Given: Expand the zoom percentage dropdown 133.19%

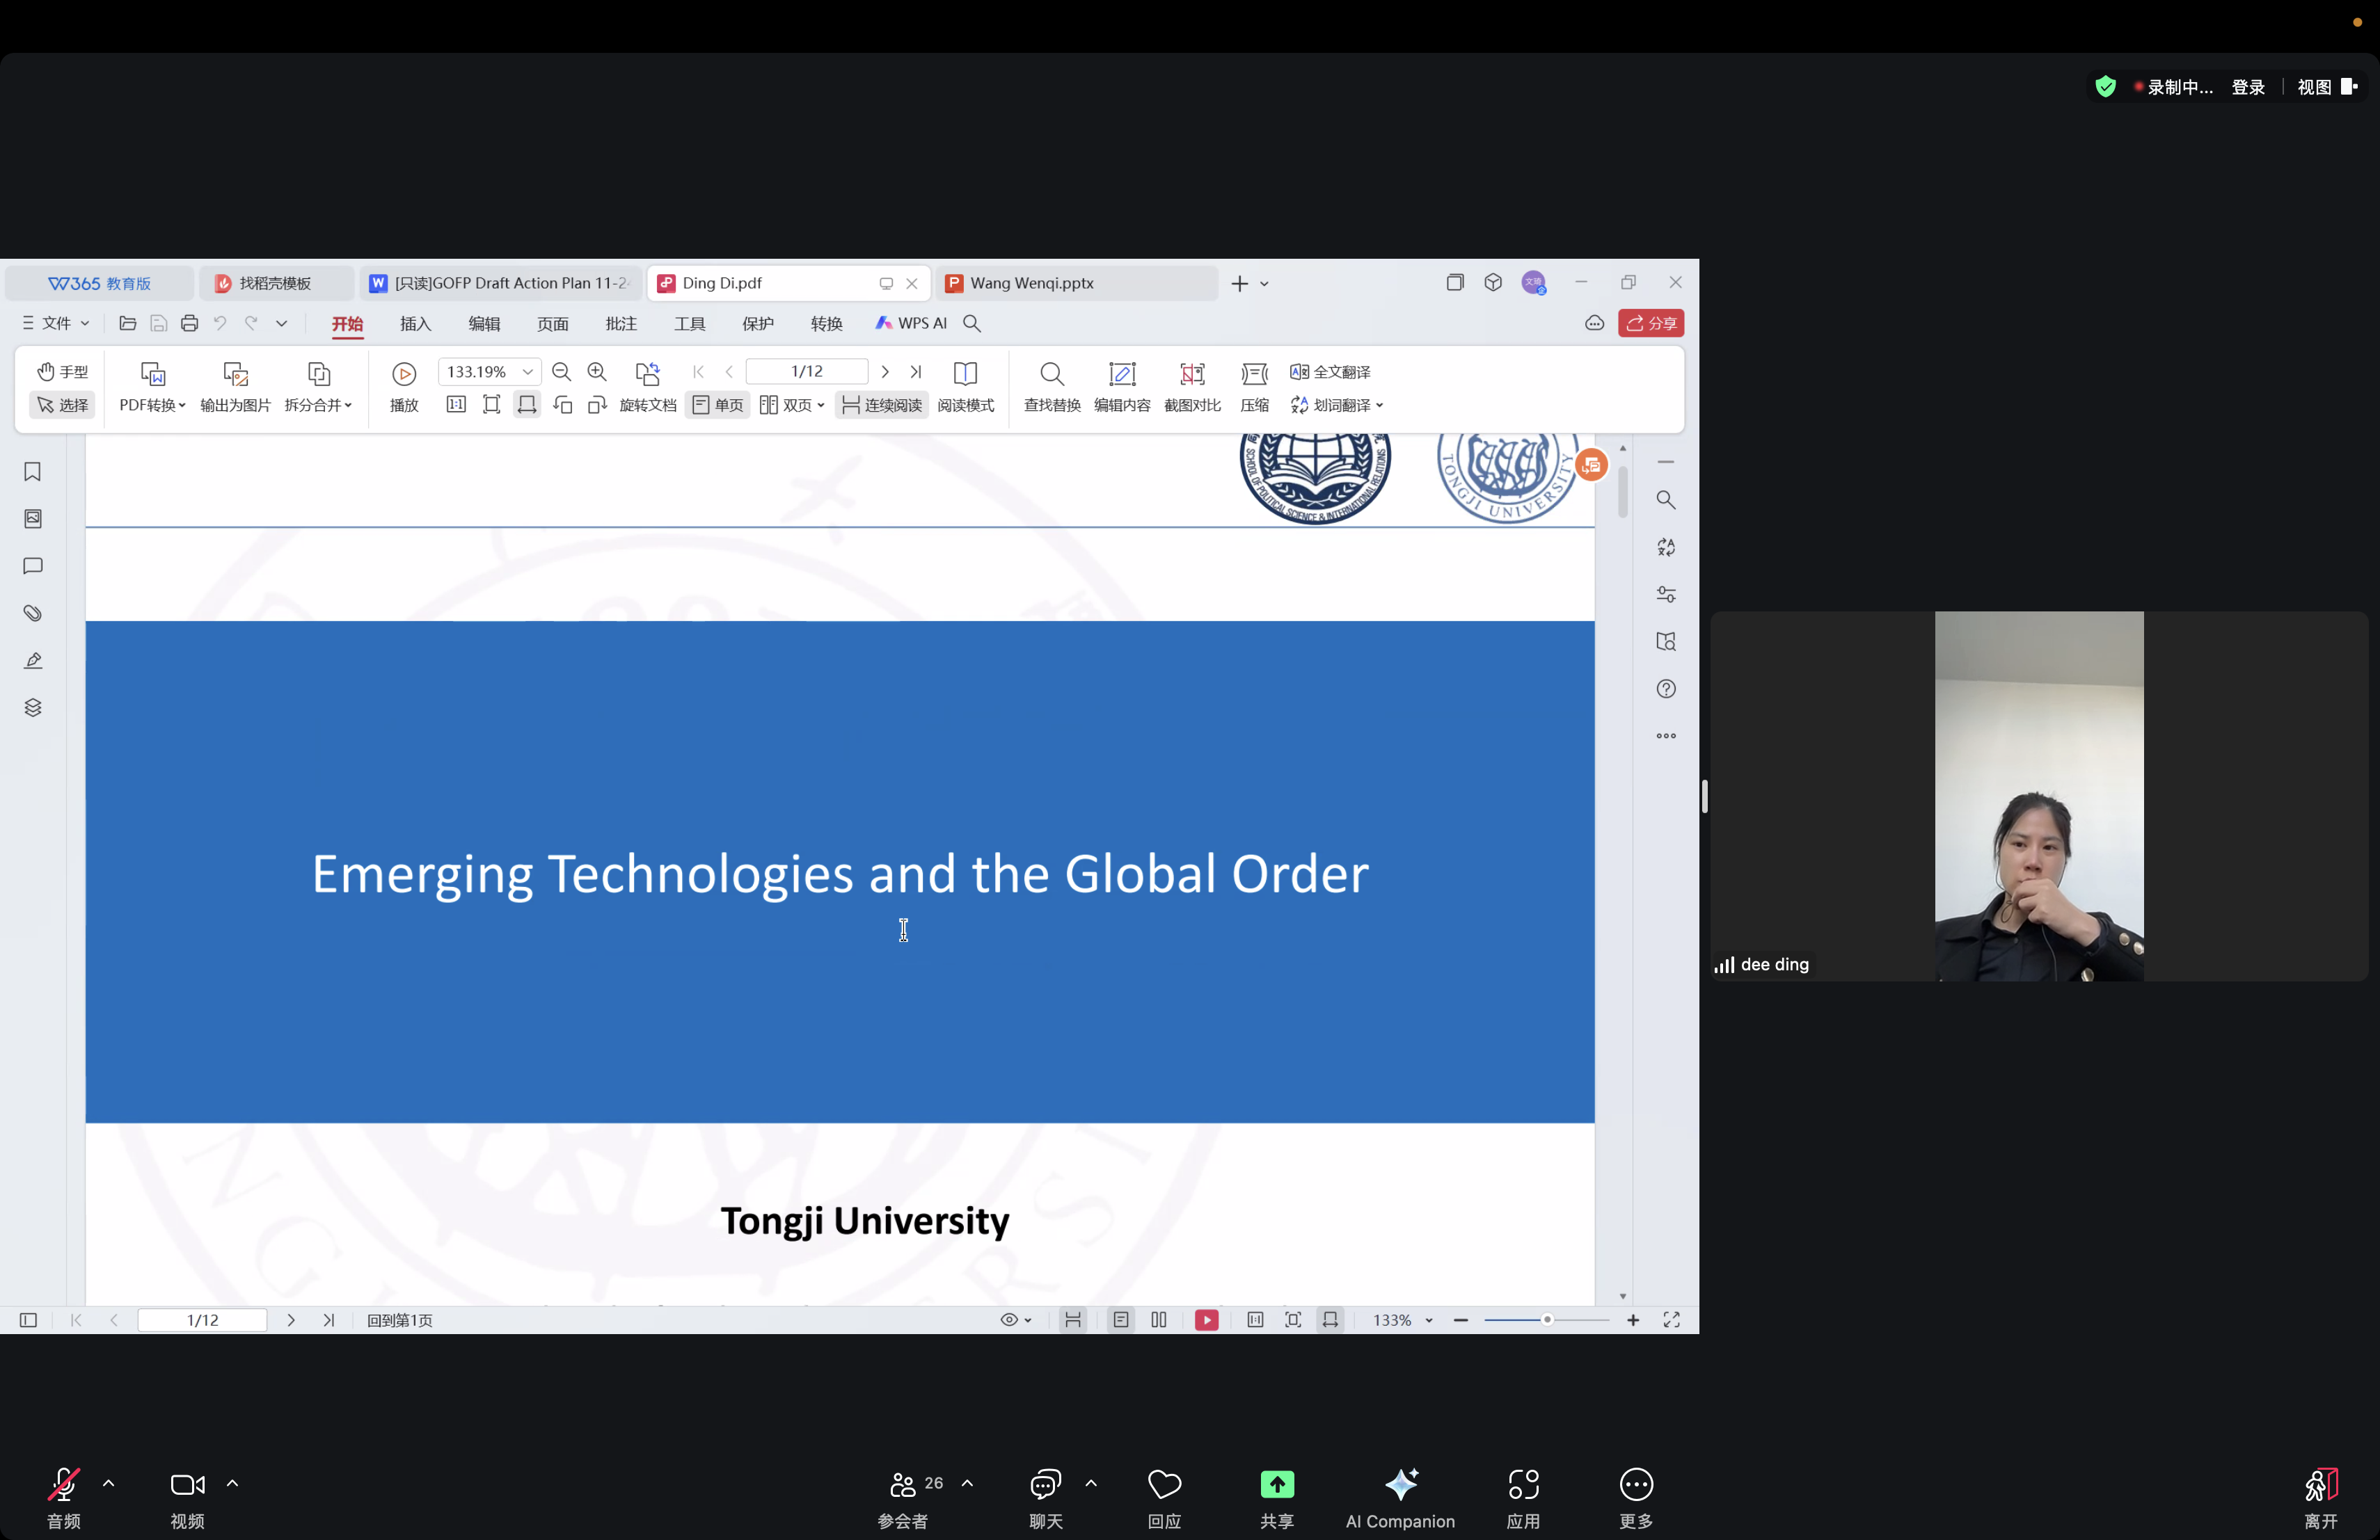Looking at the screenshot, I should coord(527,371).
